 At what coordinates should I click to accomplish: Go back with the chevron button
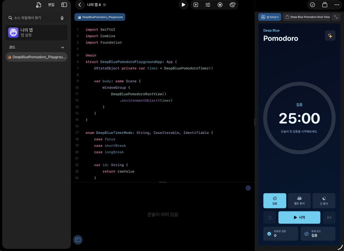(80, 5)
